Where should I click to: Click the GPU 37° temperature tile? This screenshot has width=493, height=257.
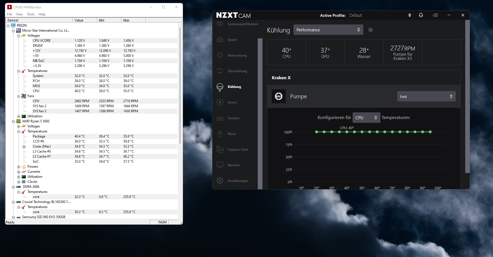(x=325, y=52)
